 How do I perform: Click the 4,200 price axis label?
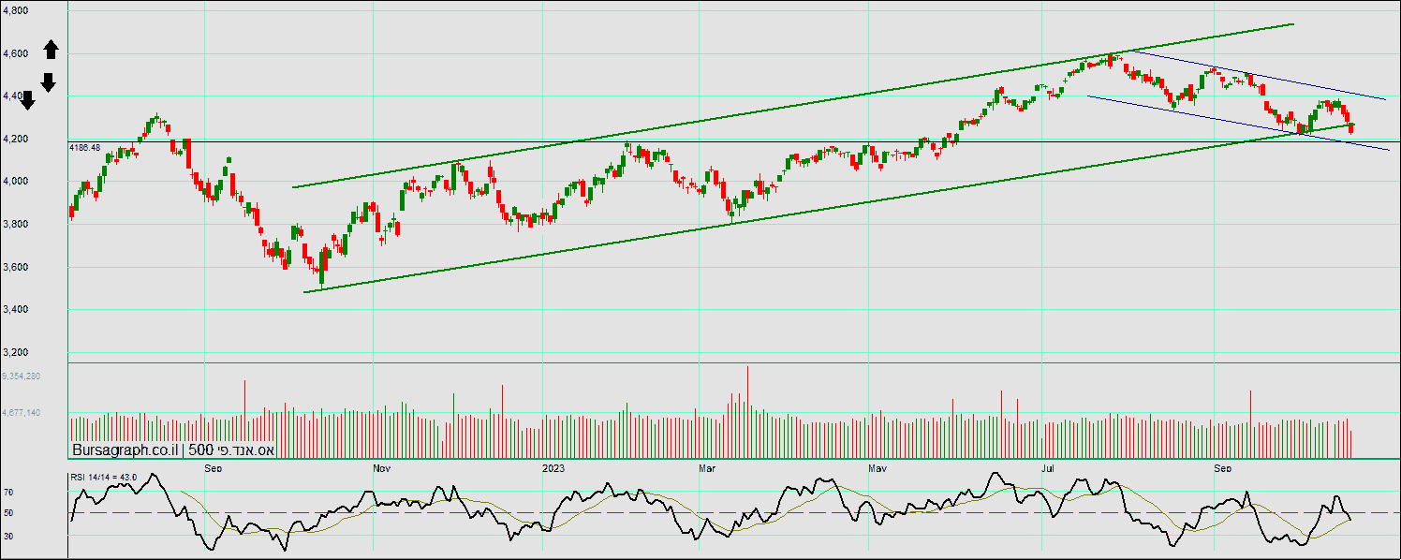point(15,139)
